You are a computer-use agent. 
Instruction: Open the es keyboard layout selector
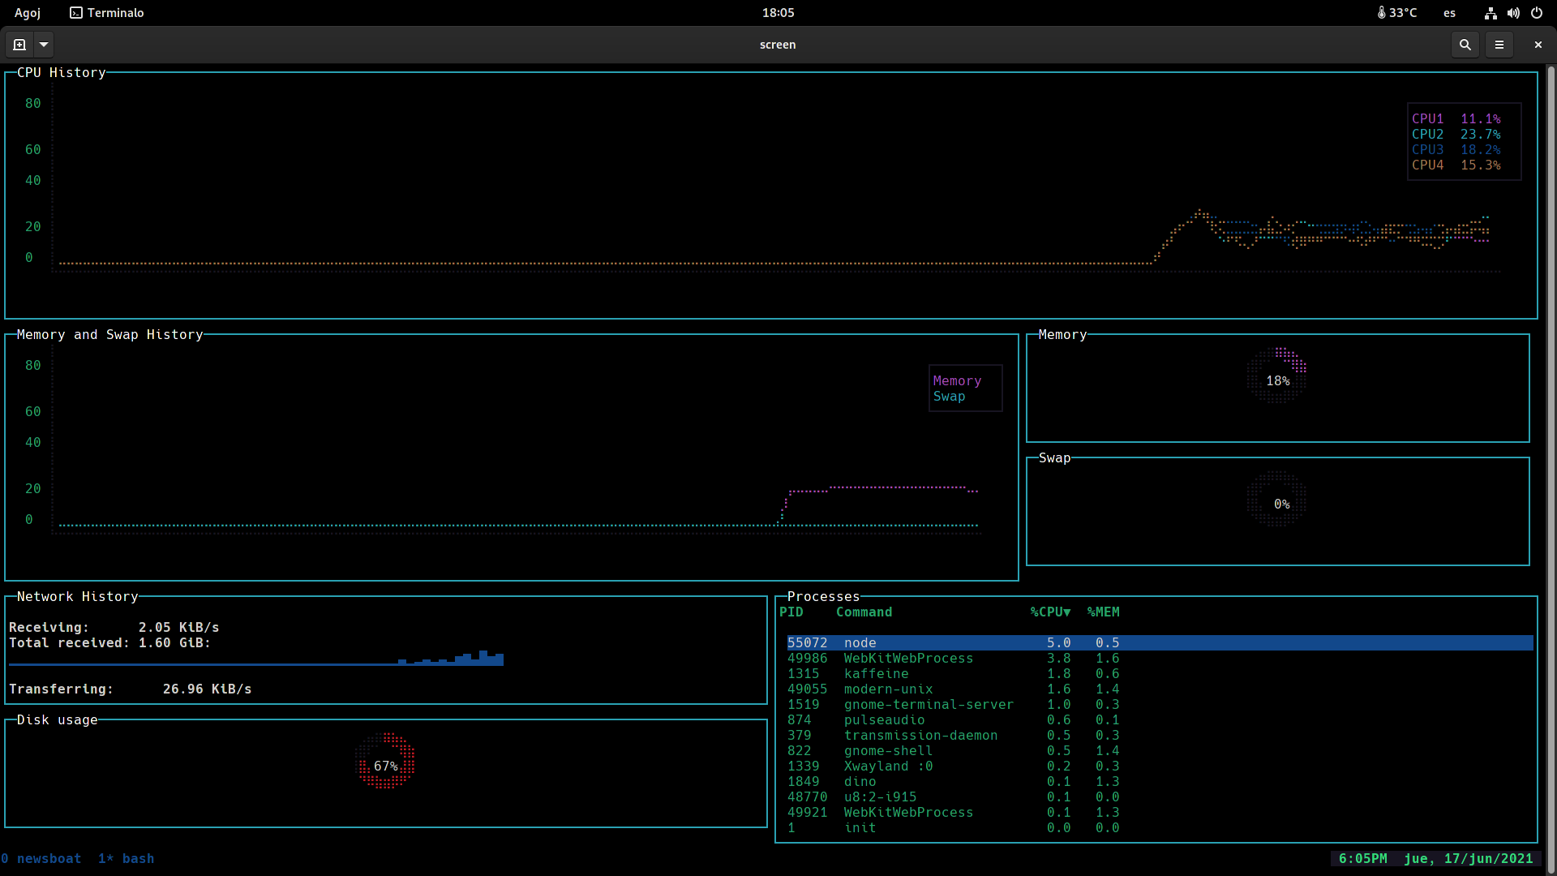point(1449,12)
